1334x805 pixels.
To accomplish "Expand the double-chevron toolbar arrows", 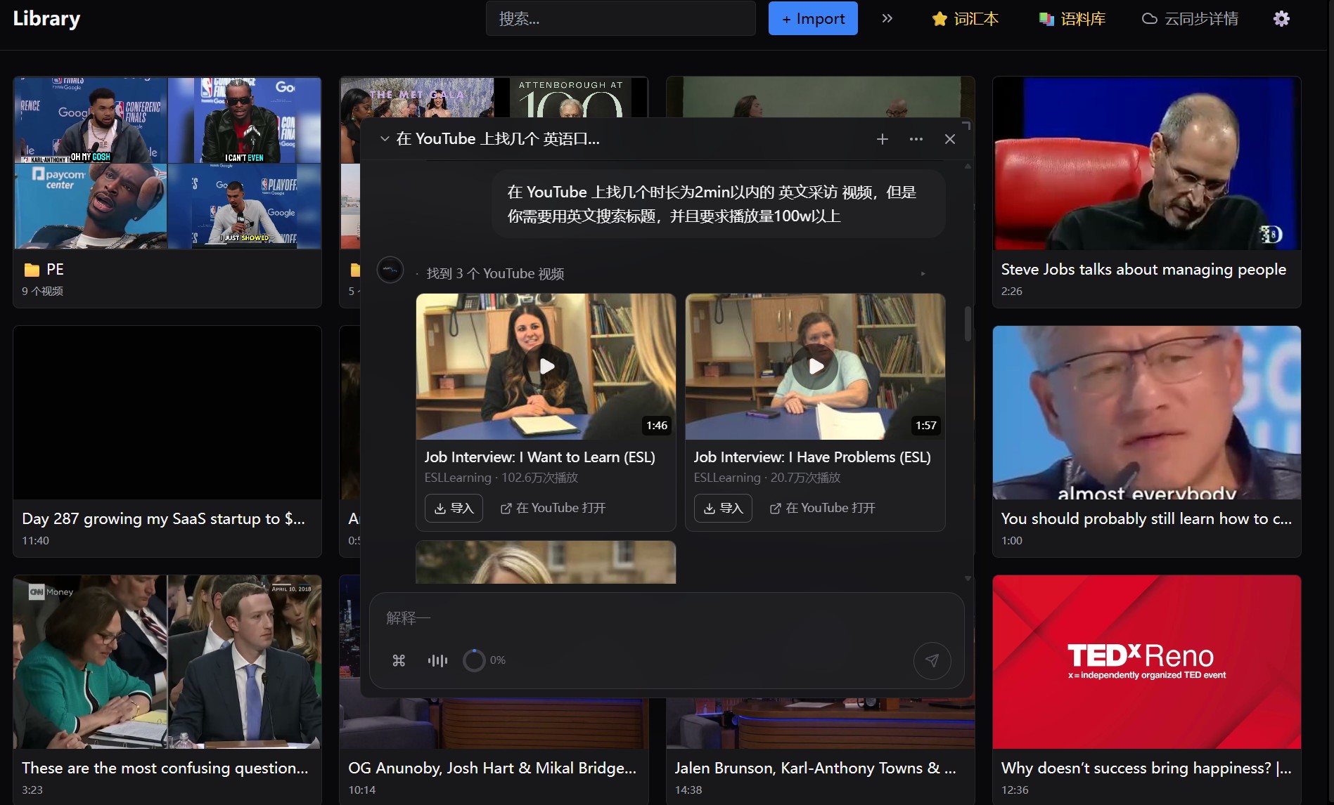I will 887,18.
